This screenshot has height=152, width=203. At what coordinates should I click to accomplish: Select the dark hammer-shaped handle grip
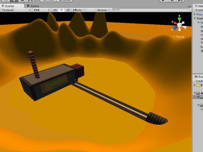coord(157,119)
